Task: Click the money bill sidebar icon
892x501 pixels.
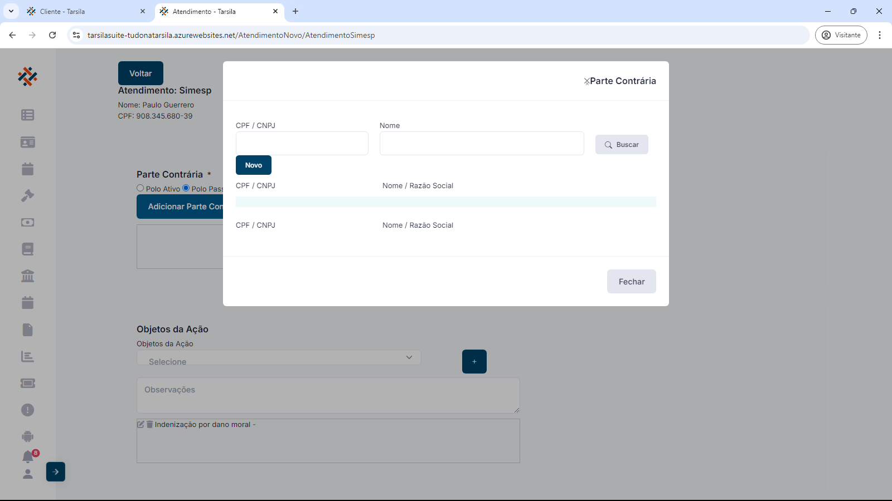Action: click(27, 223)
